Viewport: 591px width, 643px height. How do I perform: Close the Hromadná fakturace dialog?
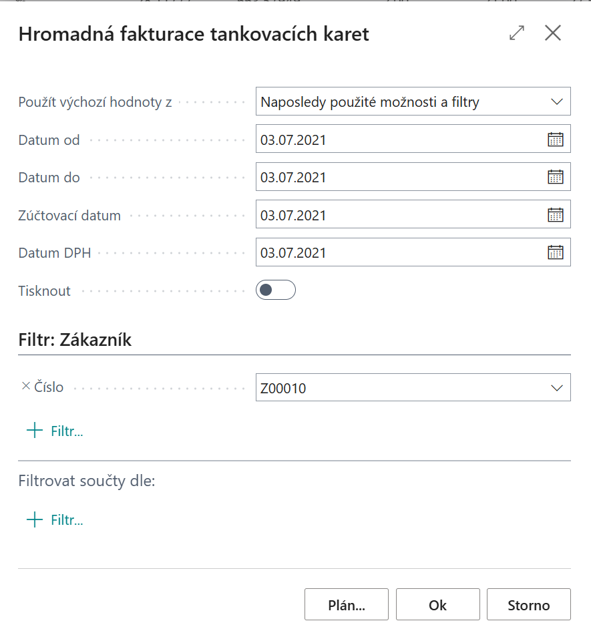click(x=553, y=33)
